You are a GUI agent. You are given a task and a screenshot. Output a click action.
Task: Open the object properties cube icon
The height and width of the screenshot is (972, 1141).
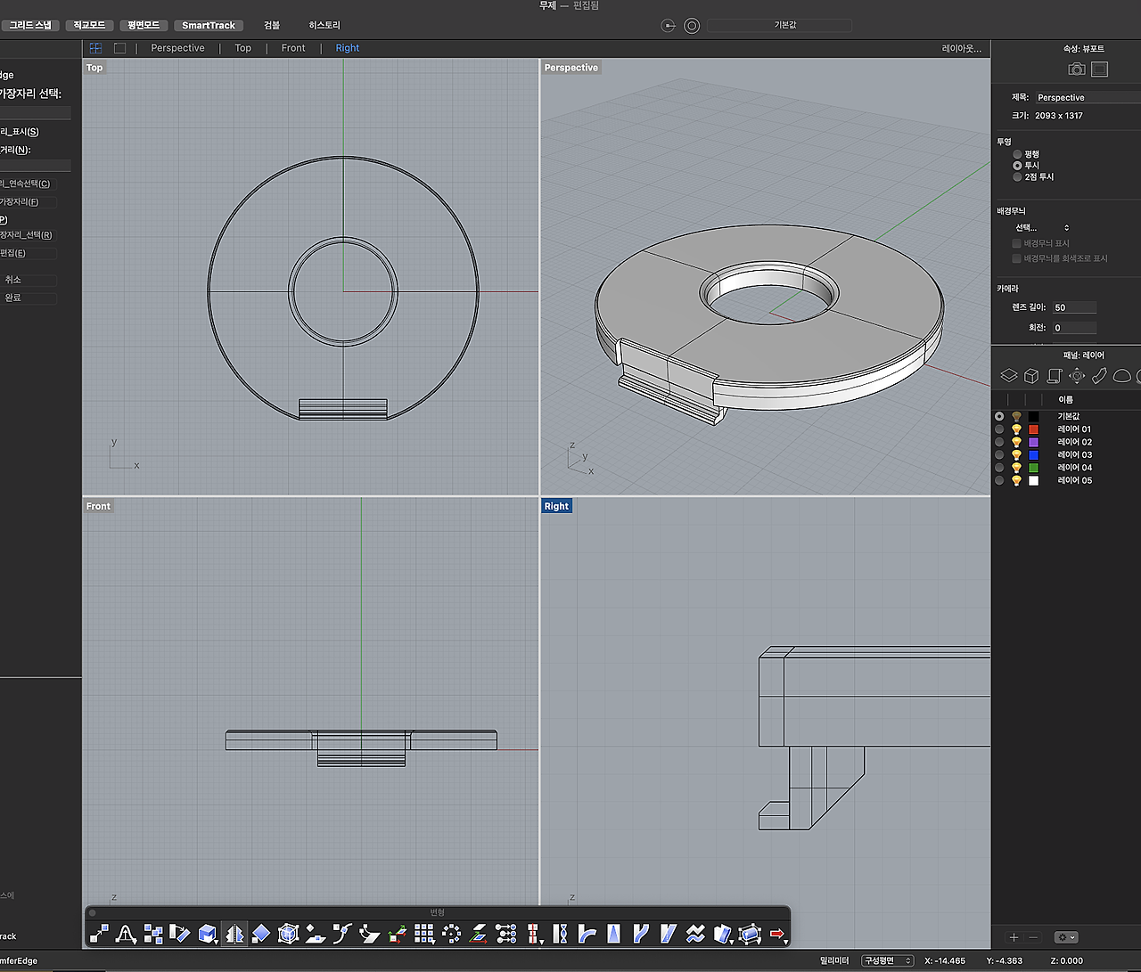coord(1031,376)
